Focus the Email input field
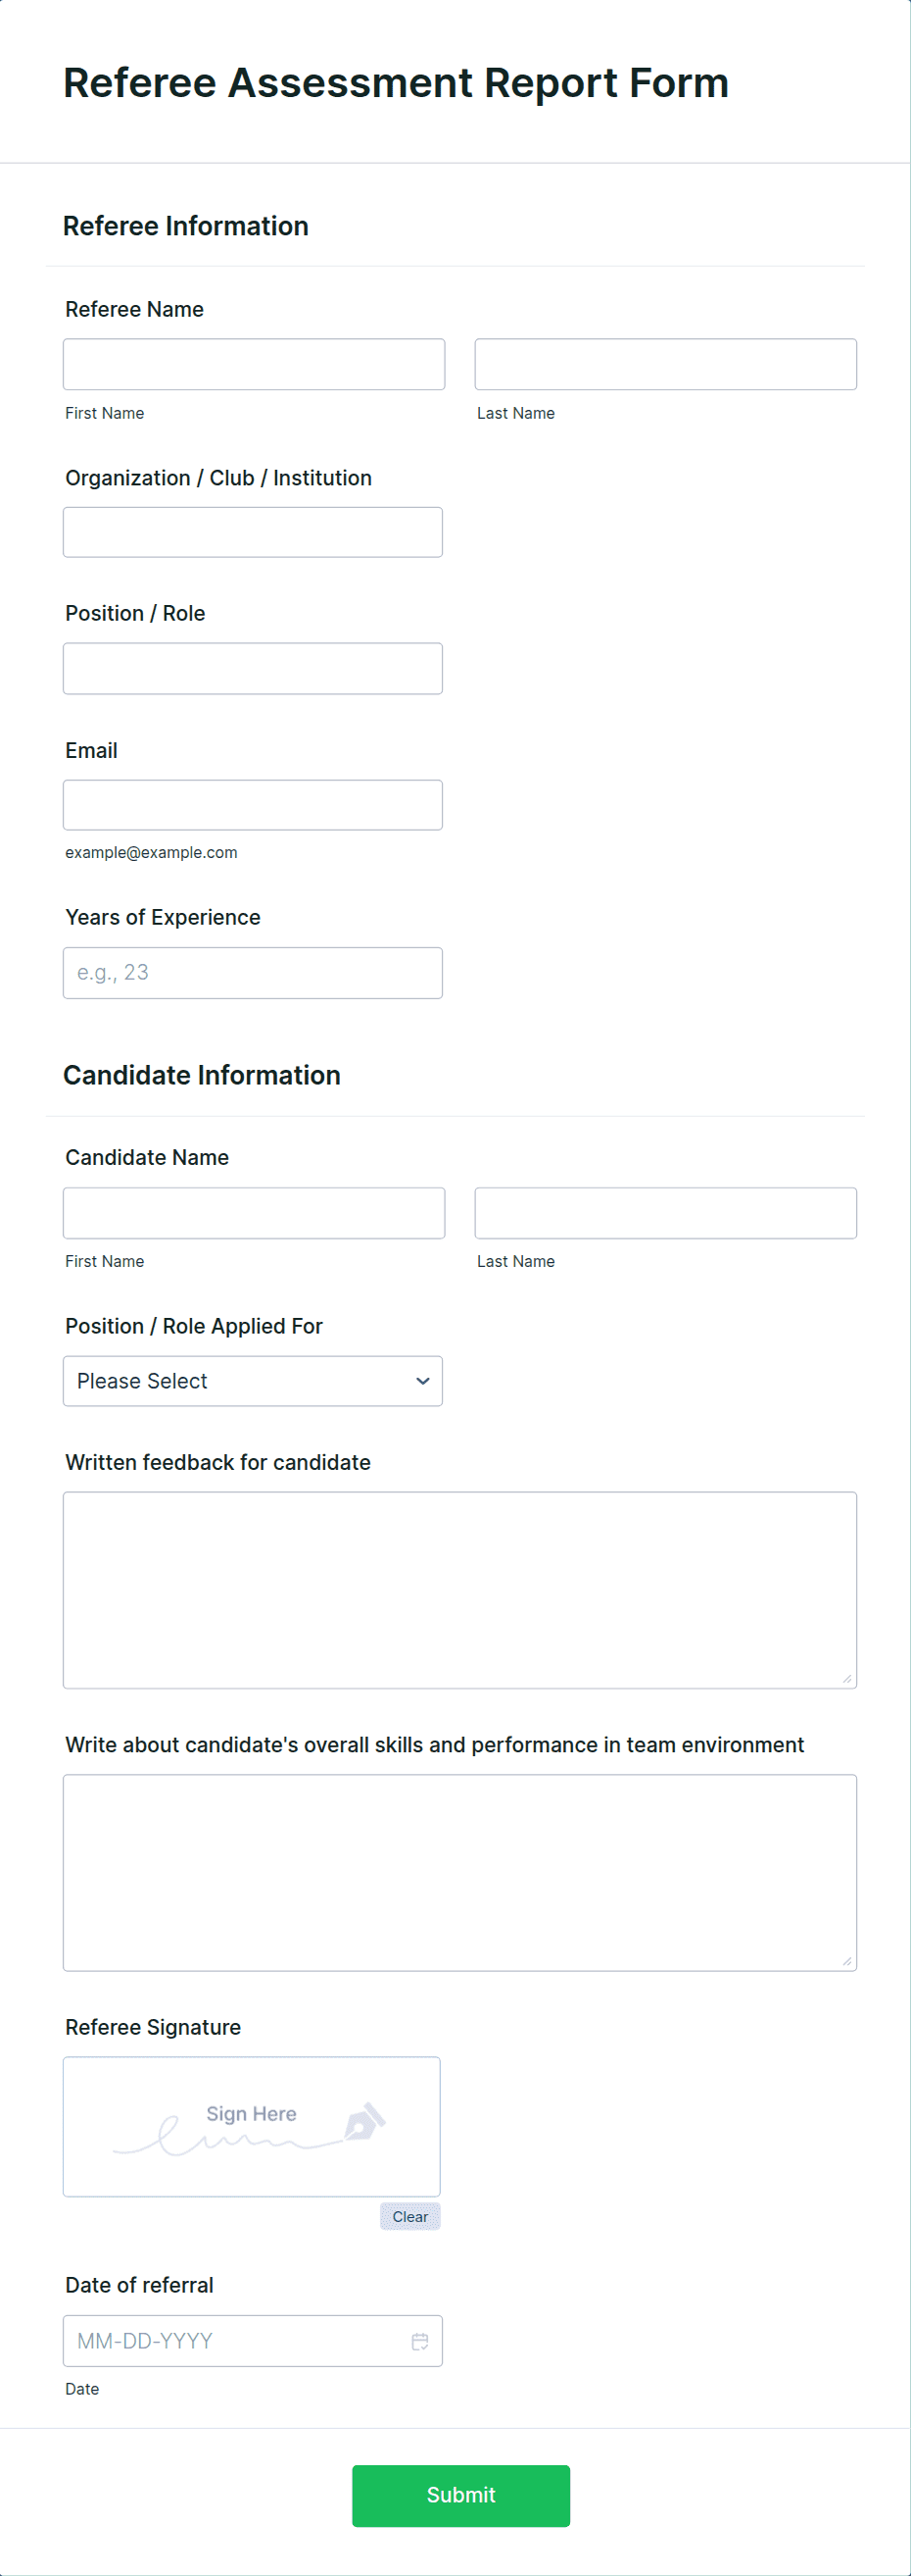Viewport: 911px width, 2576px height. pyautogui.click(x=252, y=805)
